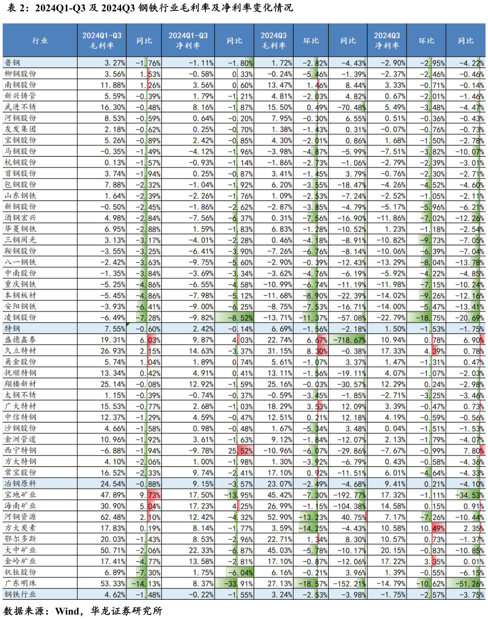
Task: Select the 2024Q3 净利率 column header
Action: [387, 40]
